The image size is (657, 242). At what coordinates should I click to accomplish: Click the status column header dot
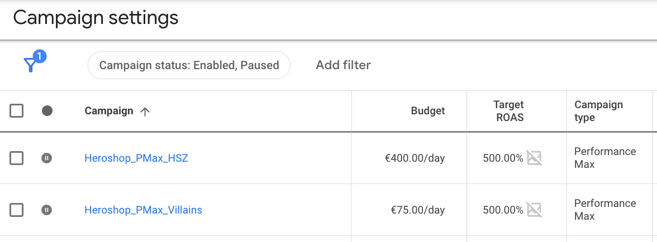pyautogui.click(x=47, y=111)
